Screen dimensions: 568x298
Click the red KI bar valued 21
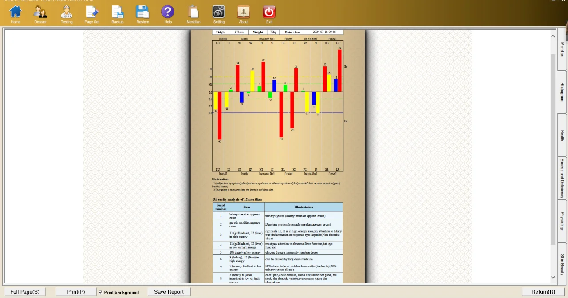(296, 80)
